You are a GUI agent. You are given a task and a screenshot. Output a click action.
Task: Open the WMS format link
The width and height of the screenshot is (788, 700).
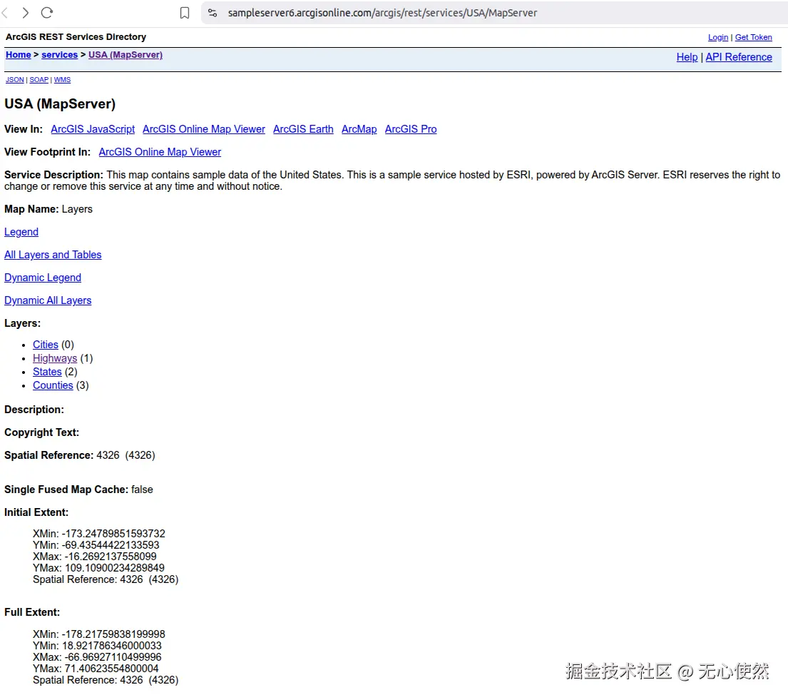pyautogui.click(x=62, y=80)
